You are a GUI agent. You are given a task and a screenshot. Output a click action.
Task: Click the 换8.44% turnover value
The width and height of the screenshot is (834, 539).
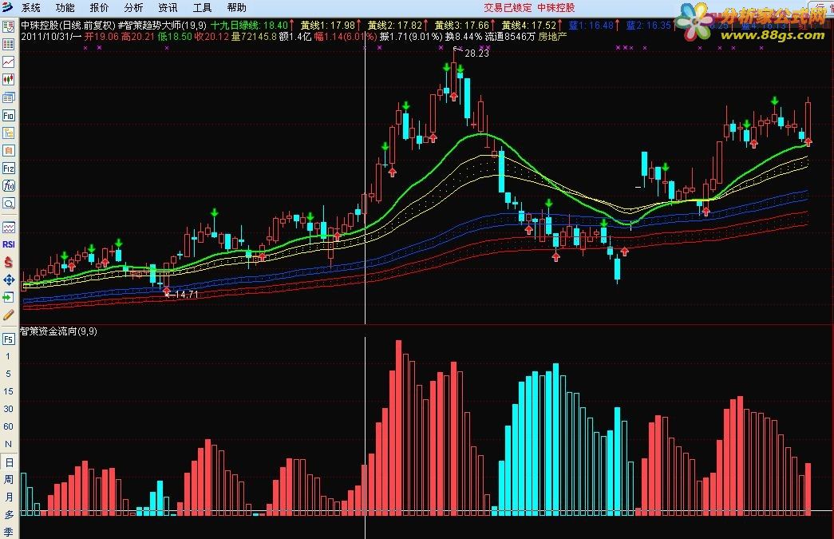pyautogui.click(x=463, y=37)
